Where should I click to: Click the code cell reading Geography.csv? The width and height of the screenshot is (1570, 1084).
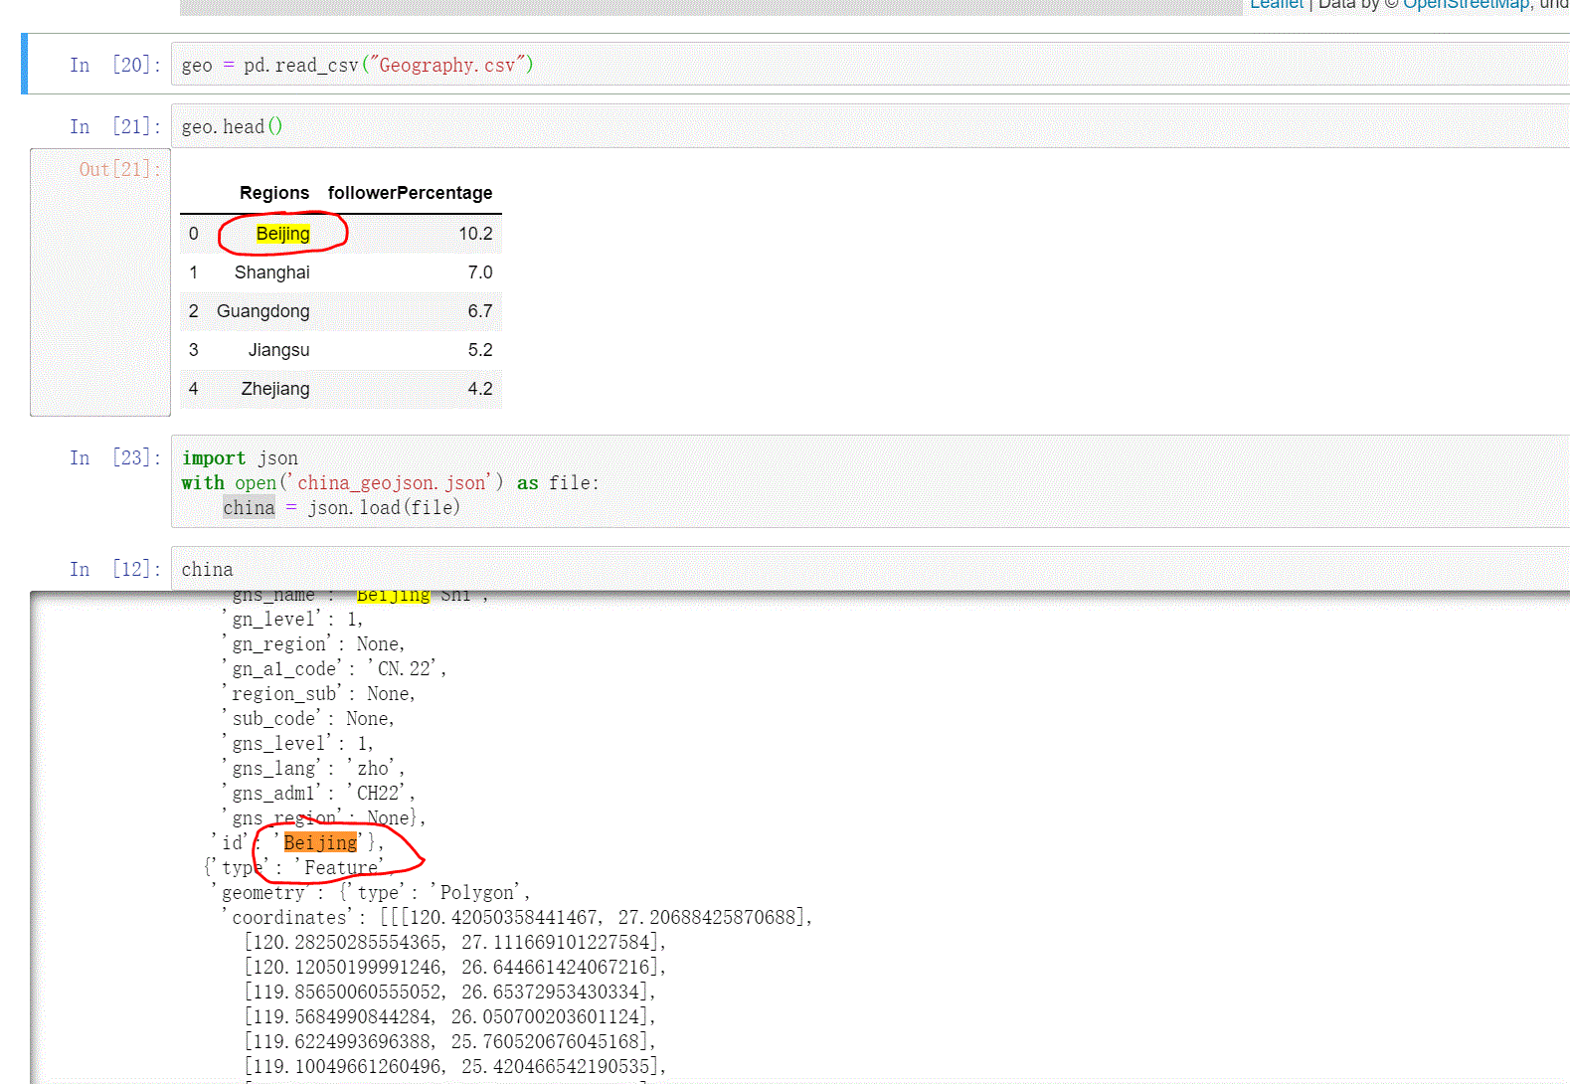(x=870, y=65)
